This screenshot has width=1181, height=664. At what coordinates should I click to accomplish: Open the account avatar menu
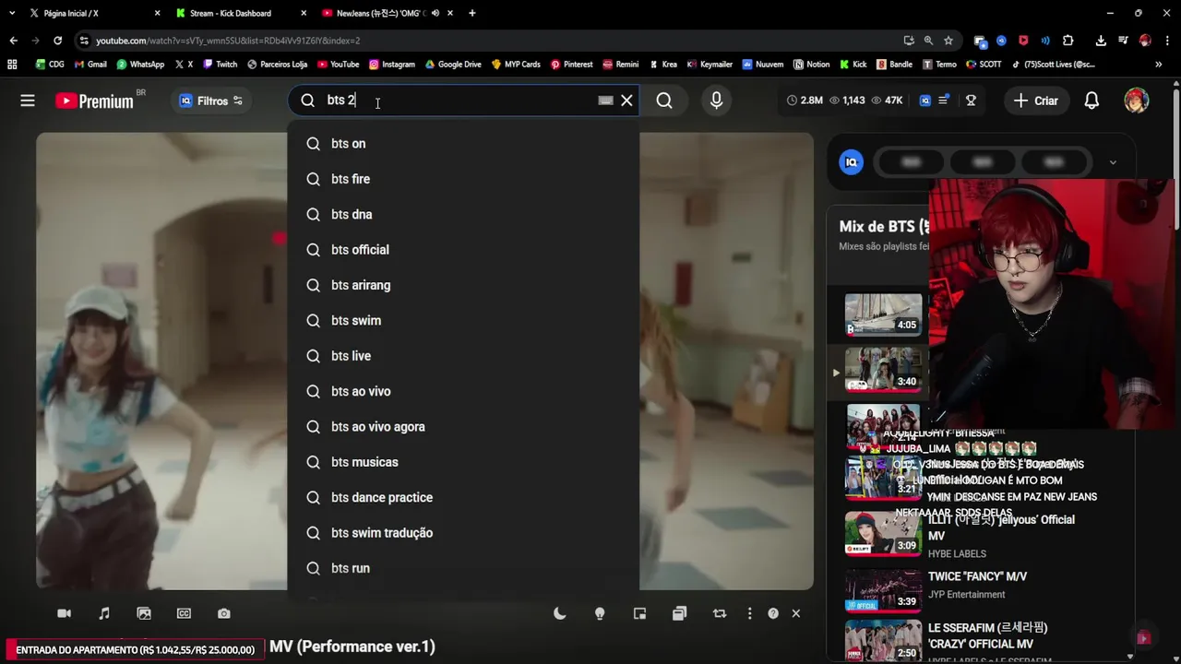pos(1137,101)
